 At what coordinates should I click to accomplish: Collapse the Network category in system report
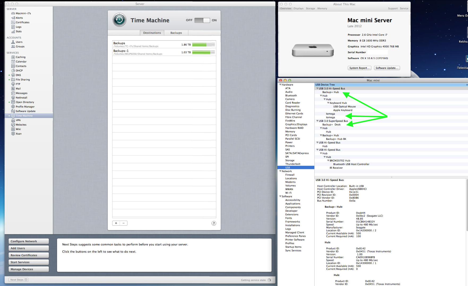point(280,171)
